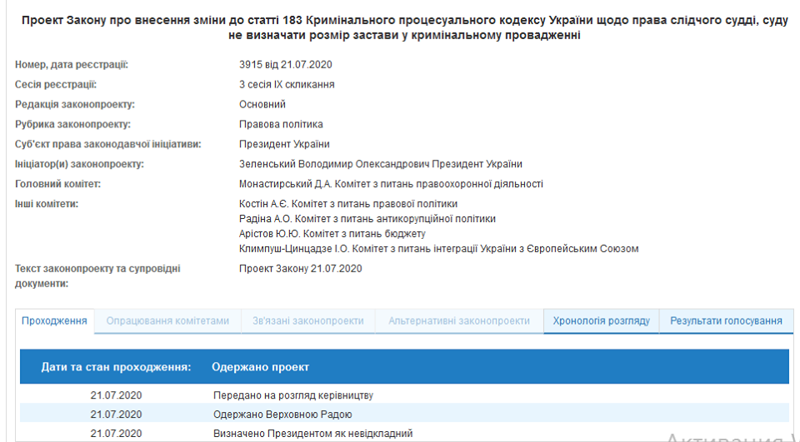800x442 pixels.
Task: Select the Альтернативні законопроекти tab
Action: pos(459,320)
